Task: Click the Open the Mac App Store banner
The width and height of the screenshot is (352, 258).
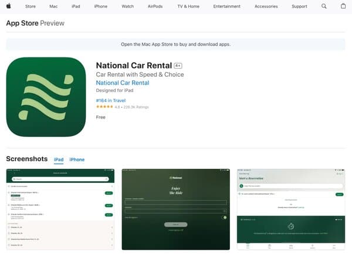Action: click(175, 44)
